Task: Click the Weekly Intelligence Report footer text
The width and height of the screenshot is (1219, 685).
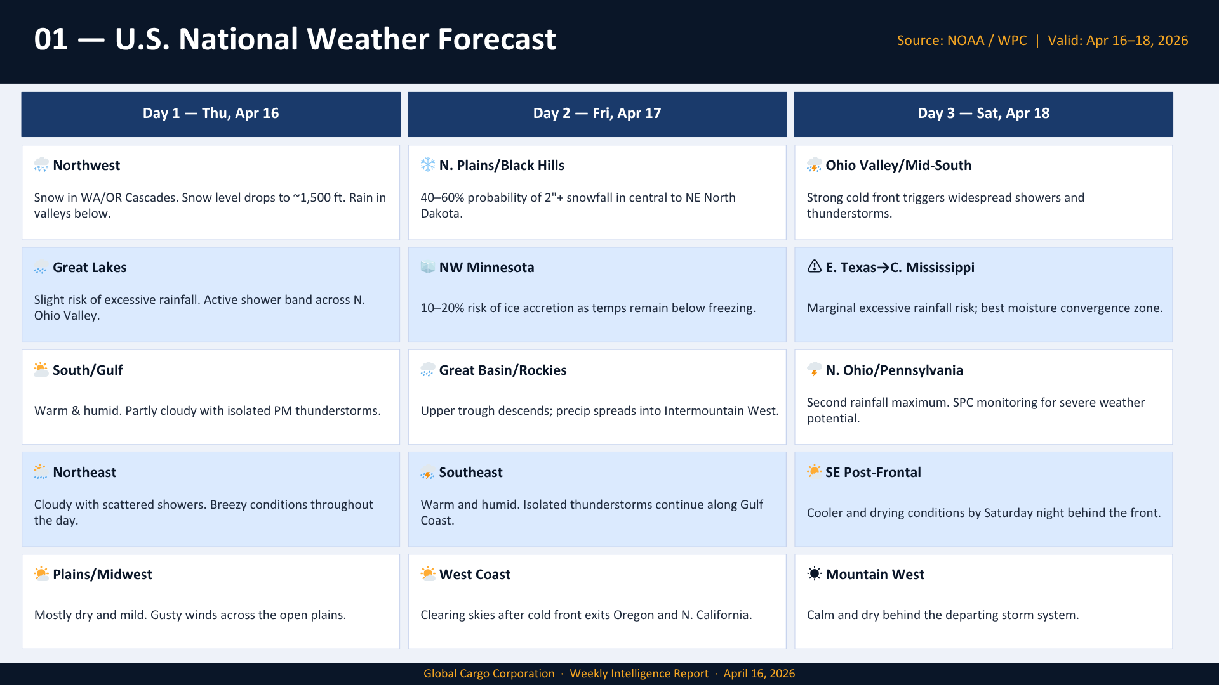Action: [x=639, y=674]
